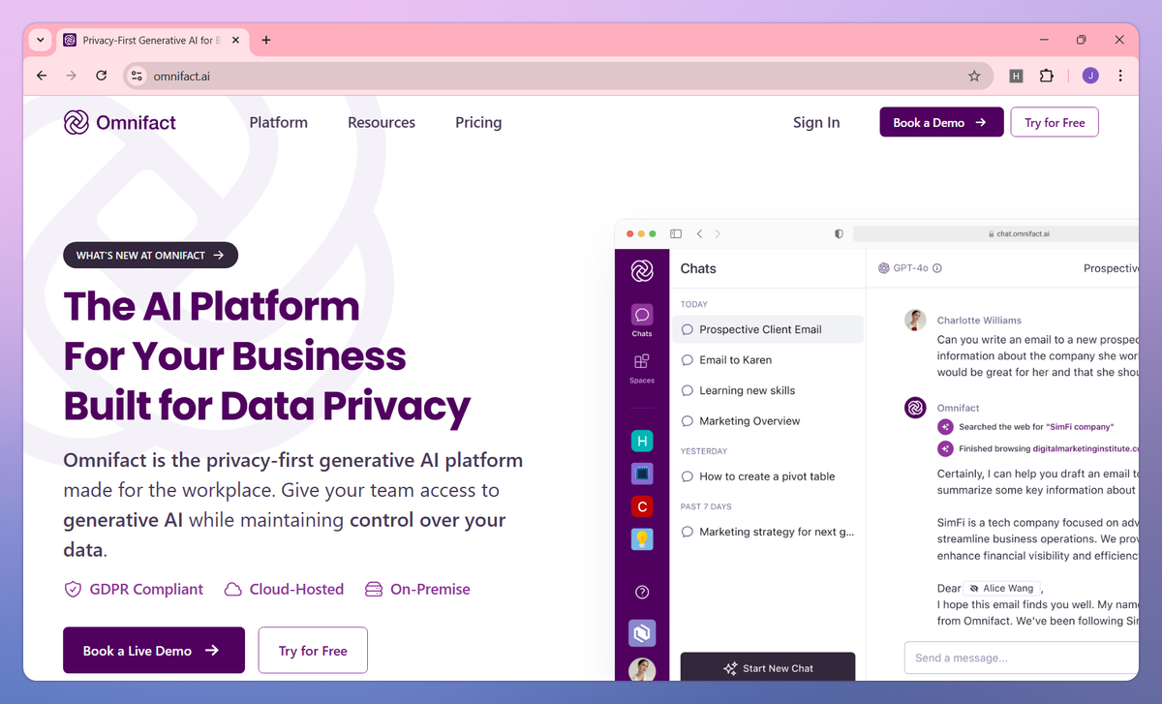
Task: Click the Cloud-Hosted cloud icon
Action: pos(232,589)
